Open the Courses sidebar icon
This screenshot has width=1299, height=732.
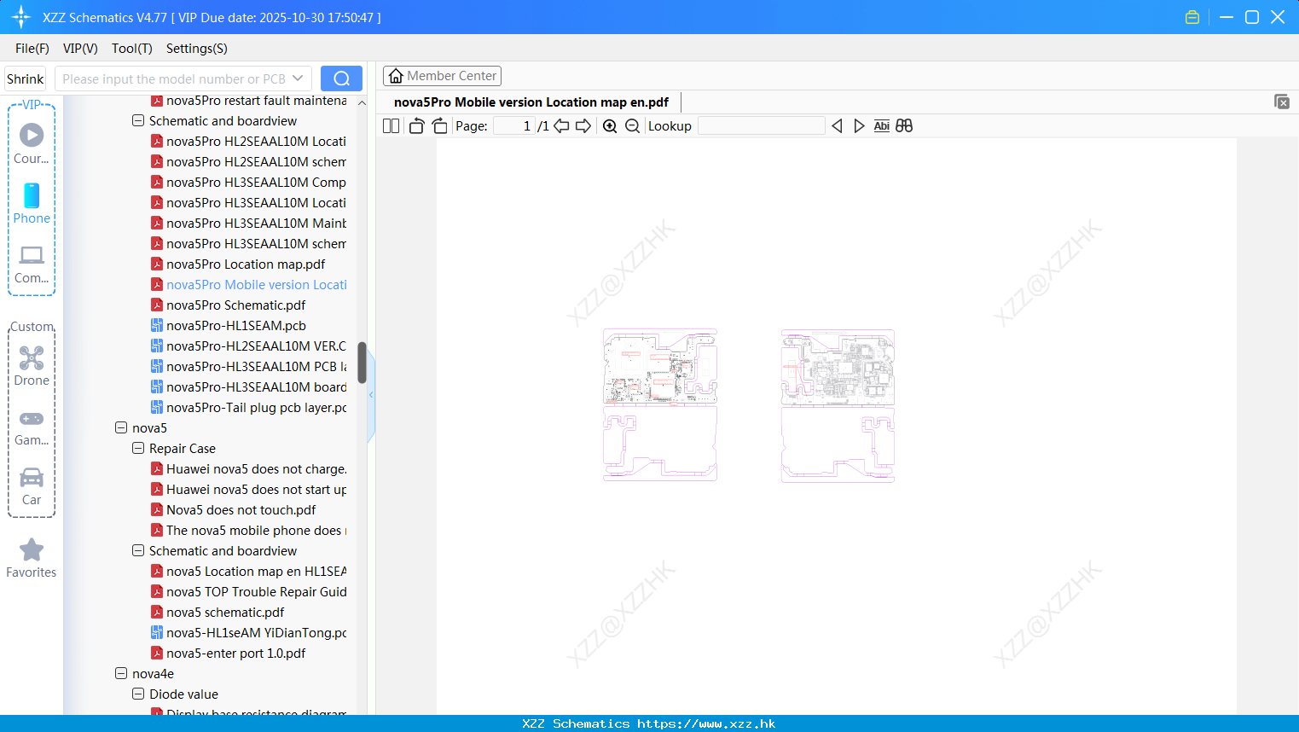coord(32,144)
